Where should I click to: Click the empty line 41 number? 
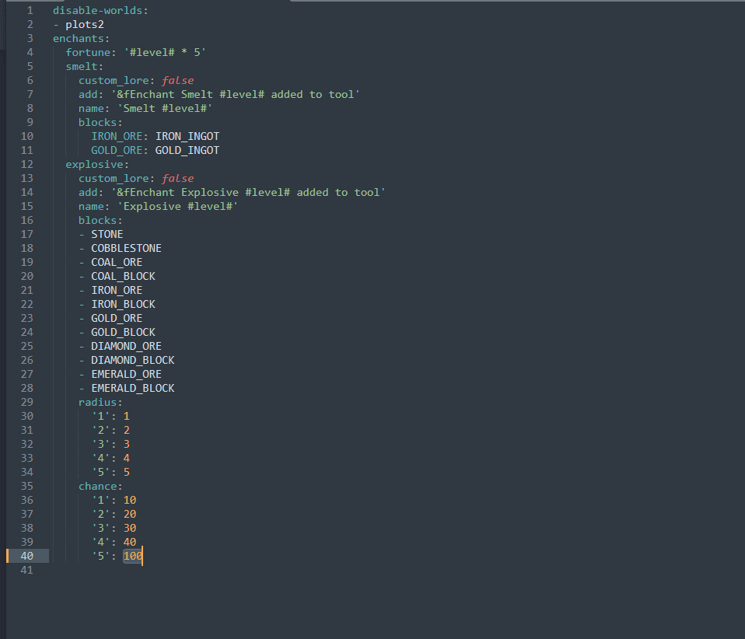pyautogui.click(x=27, y=570)
